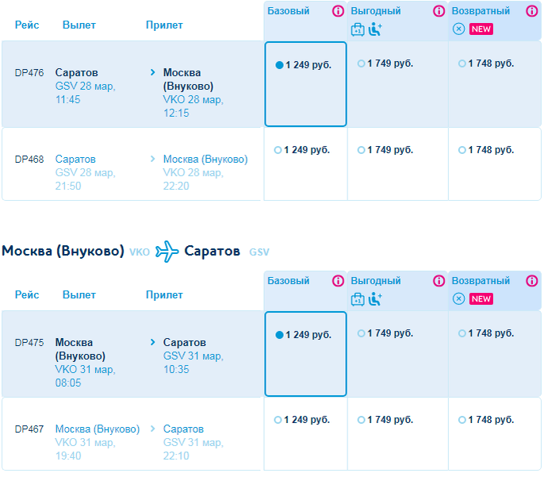Click chevron arrow in DP467 flight row

pyautogui.click(x=152, y=429)
